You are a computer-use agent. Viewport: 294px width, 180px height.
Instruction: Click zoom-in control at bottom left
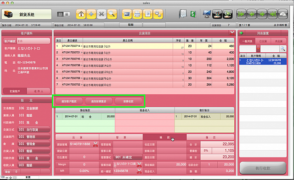[x=11, y=177]
